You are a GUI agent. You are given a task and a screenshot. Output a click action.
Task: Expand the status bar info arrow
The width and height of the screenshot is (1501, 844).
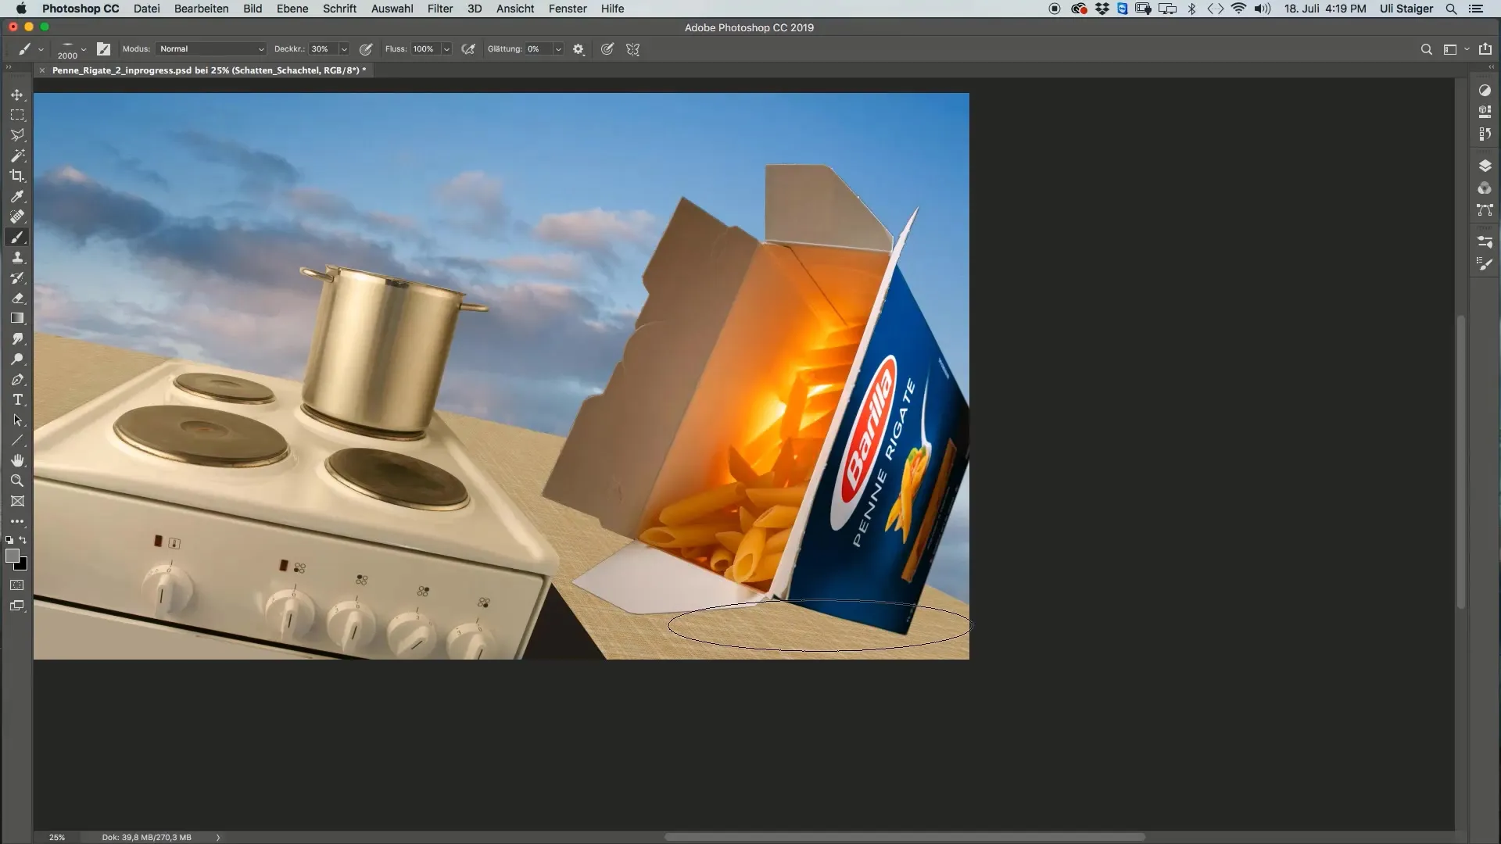click(x=218, y=837)
